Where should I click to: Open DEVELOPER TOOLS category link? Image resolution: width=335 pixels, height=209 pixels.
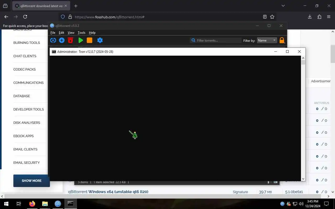[x=29, y=109]
